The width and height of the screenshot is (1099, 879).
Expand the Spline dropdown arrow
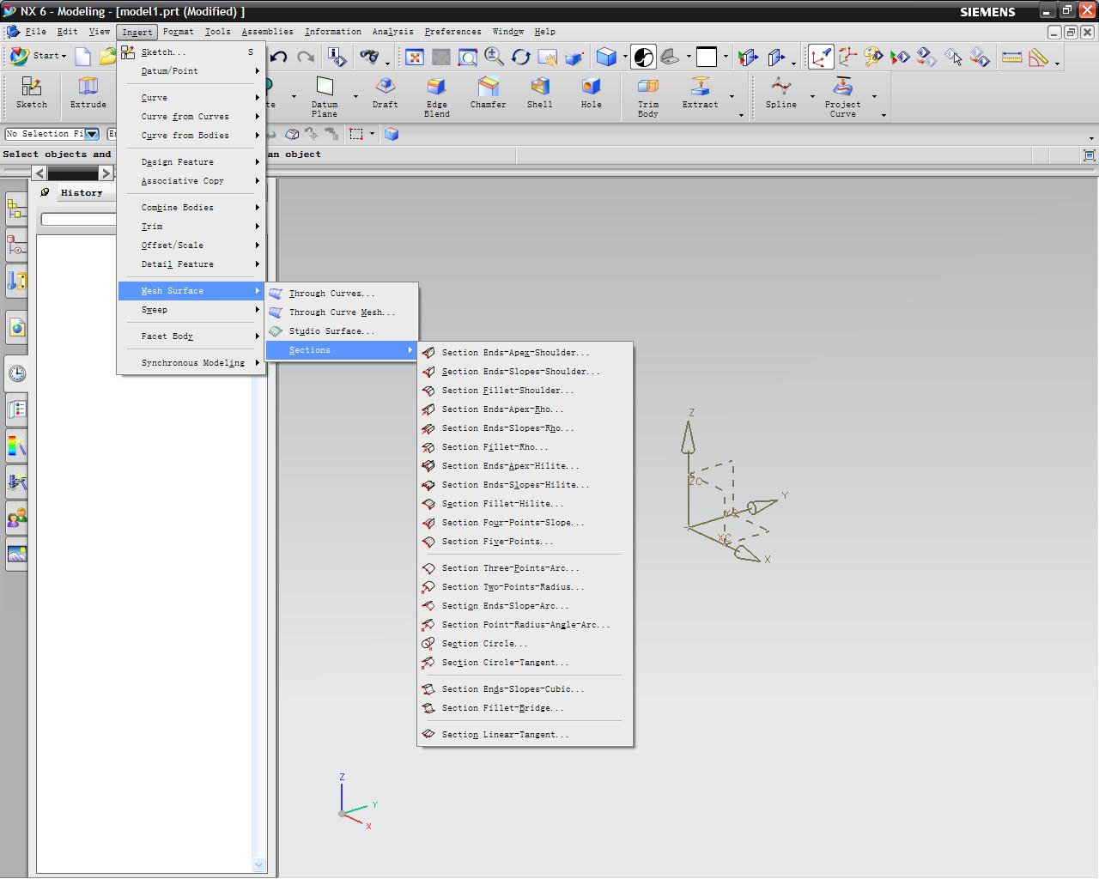(x=812, y=96)
